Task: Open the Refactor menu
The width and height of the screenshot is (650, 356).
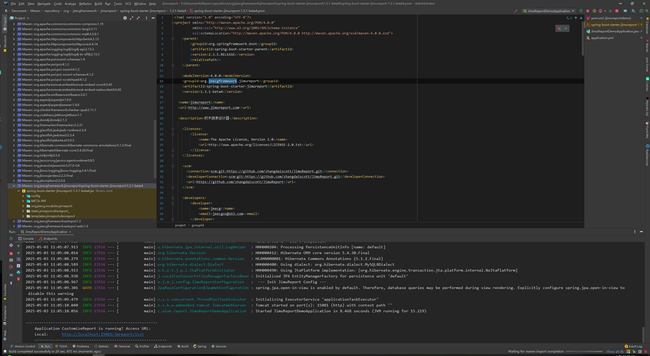Action: 85,3
